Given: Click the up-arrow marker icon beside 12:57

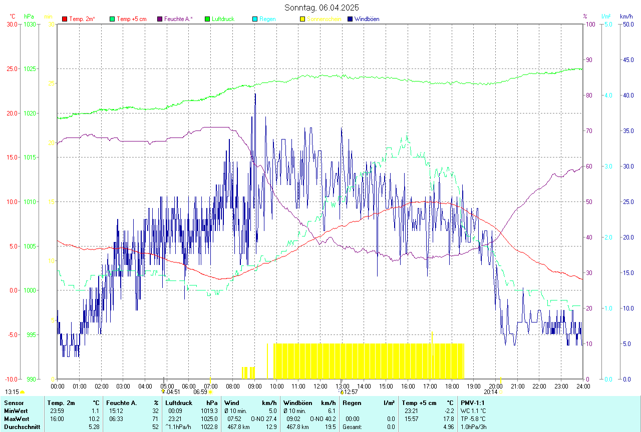Looking at the screenshot, I should pos(342,392).
